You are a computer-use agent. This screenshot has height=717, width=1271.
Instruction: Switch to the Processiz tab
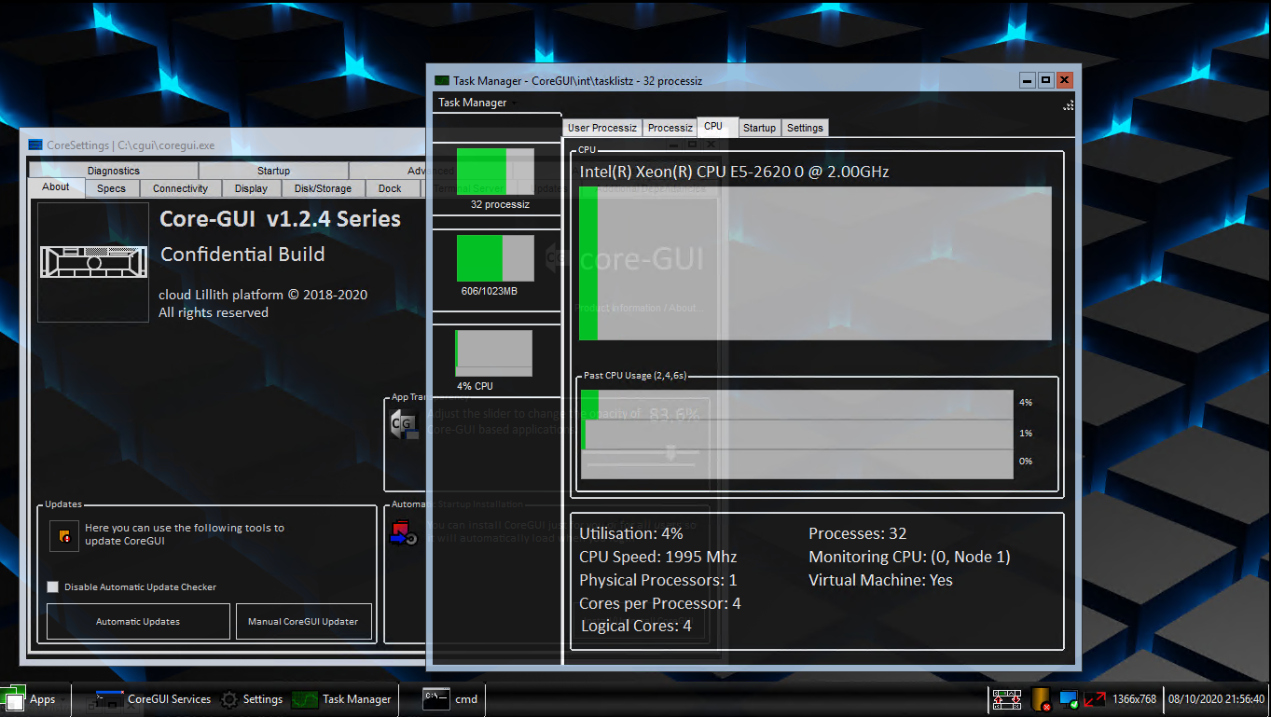[x=670, y=128]
